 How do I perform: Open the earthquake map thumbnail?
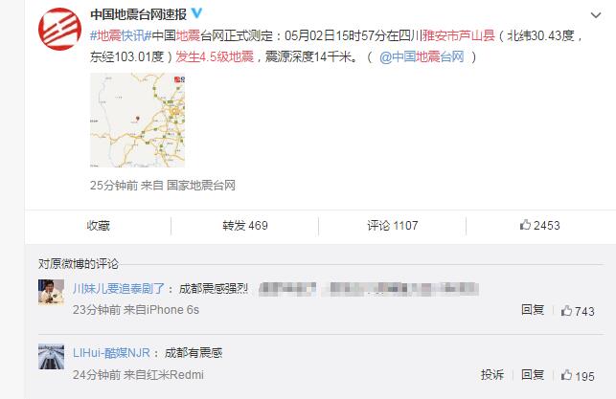click(x=137, y=120)
